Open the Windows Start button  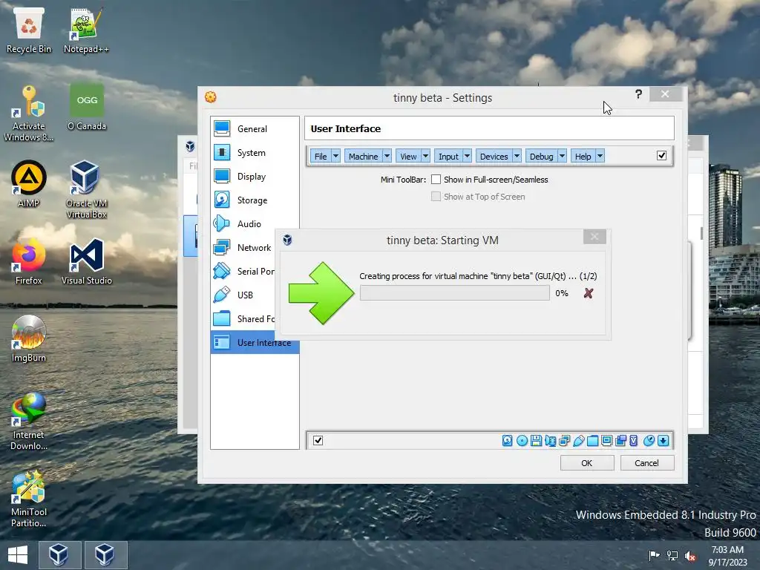tap(18, 555)
